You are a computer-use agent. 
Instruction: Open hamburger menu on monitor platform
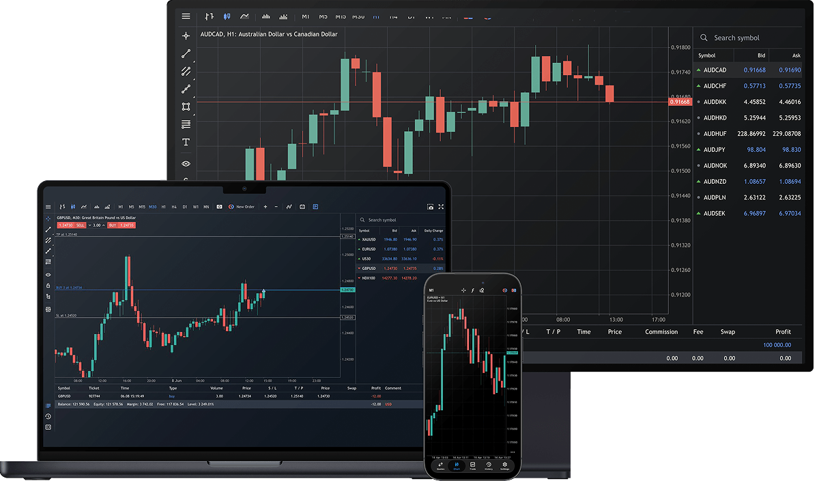(186, 16)
